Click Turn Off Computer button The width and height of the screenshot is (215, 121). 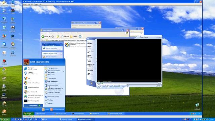57,110
